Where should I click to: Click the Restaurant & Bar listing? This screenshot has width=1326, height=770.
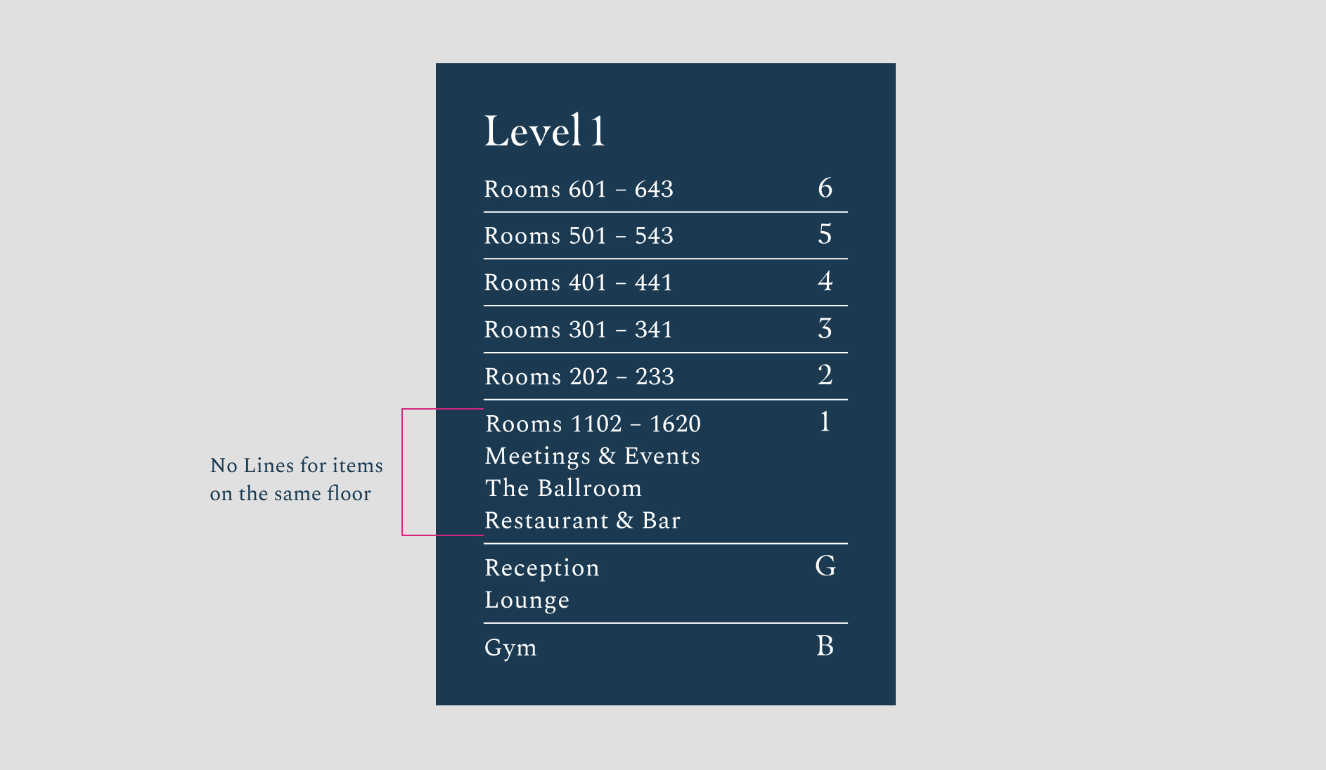[x=582, y=521]
